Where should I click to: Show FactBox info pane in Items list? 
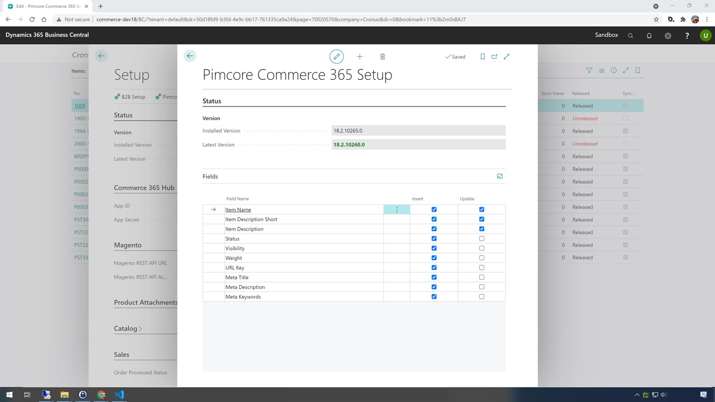(613, 70)
